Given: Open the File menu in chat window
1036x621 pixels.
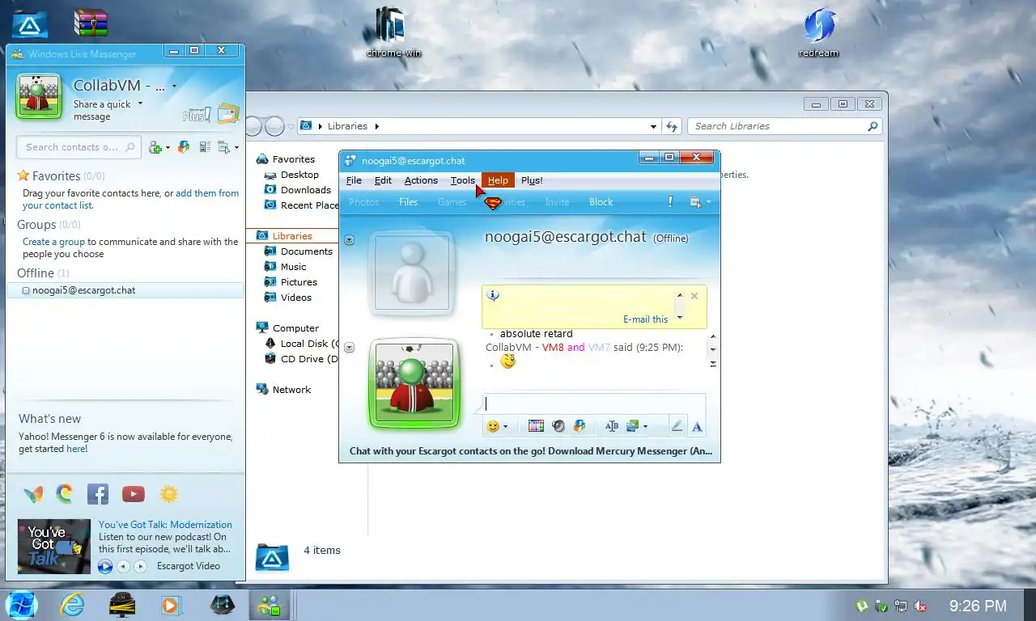Looking at the screenshot, I should (354, 180).
